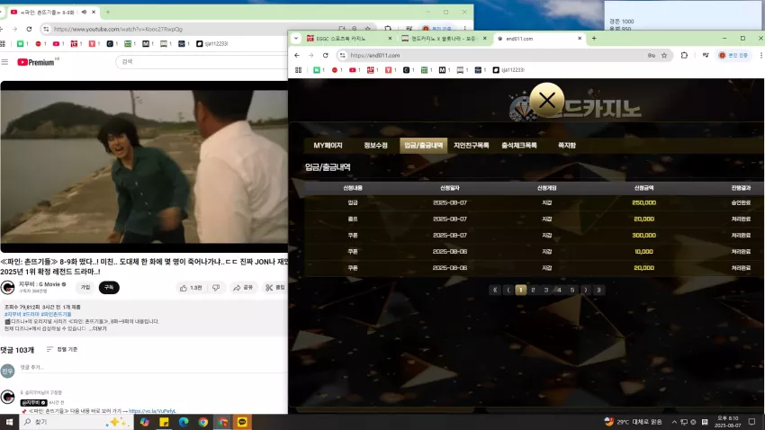Viewport: 765px width, 430px height.
Task: Click the taskbar search box
Action: click(x=76, y=422)
